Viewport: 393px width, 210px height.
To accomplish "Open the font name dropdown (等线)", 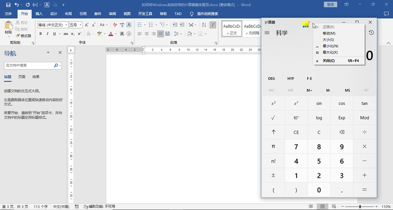I will 66,25.
